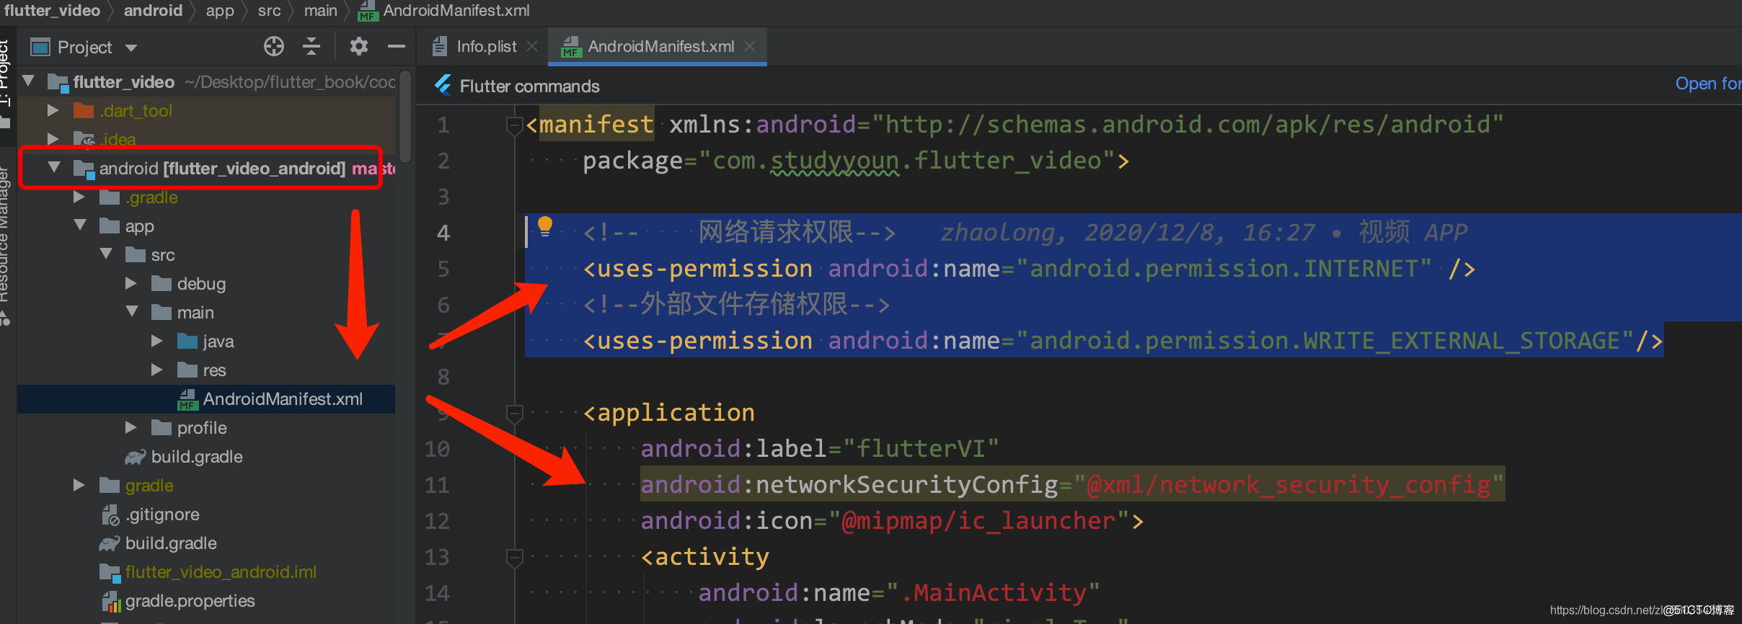The image size is (1742, 624).
Task: Collapse the flutter_video root node
Action: click(29, 81)
